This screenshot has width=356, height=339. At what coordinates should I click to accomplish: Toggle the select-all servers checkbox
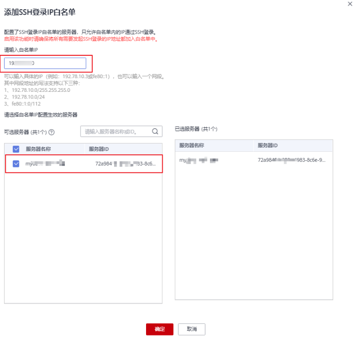coord(16,149)
